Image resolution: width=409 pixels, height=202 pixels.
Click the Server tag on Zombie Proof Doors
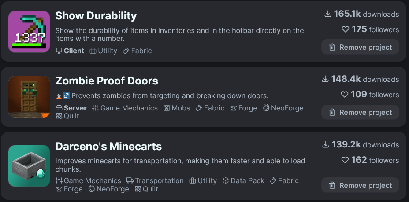[x=71, y=108]
